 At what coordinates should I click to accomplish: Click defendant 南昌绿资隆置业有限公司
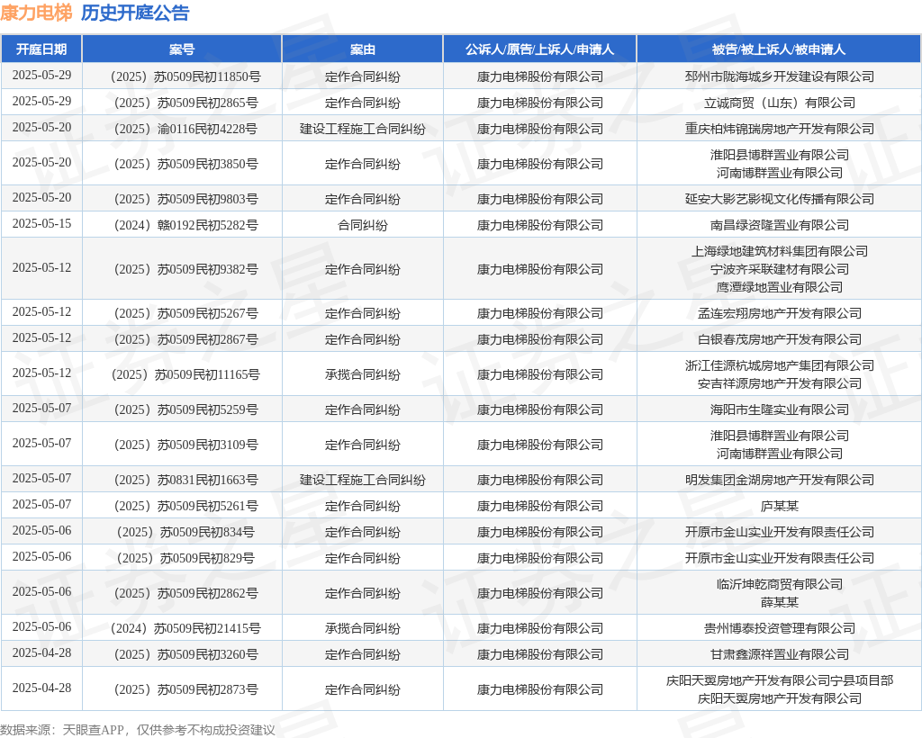coord(779,225)
